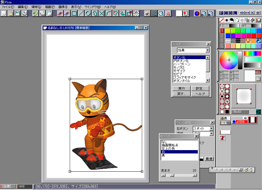Close the 色マスク window
262x190 pixels.
click(196, 136)
